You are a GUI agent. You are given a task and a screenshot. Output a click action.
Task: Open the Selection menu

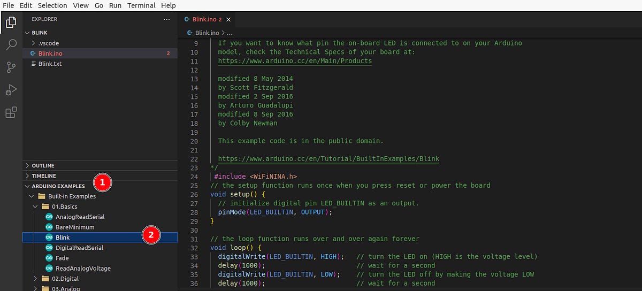click(52, 5)
